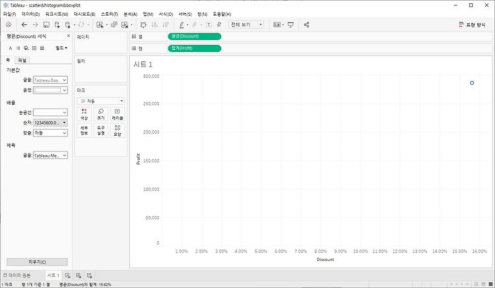This screenshot has height=288, width=495.
Task: Open the default font dropdown Tableau Boo..
Action: pyautogui.click(x=50, y=80)
